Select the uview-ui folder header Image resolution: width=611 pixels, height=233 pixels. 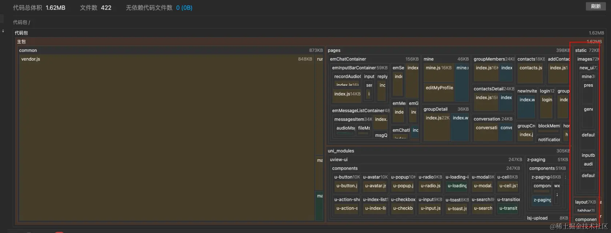coord(426,159)
